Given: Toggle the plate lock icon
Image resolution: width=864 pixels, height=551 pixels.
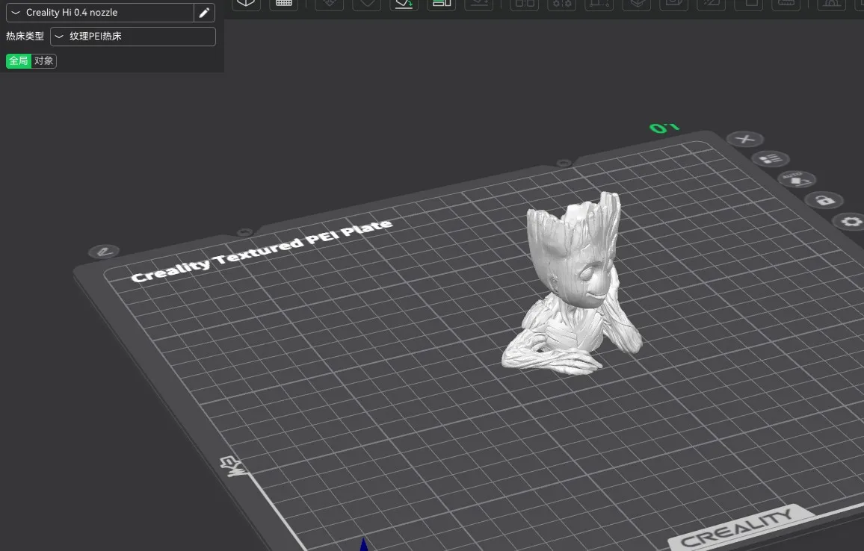Looking at the screenshot, I should click(x=825, y=200).
